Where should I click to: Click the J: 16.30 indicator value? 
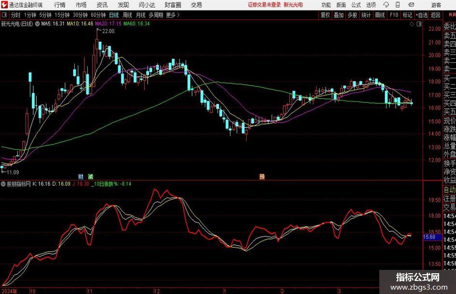81,183
